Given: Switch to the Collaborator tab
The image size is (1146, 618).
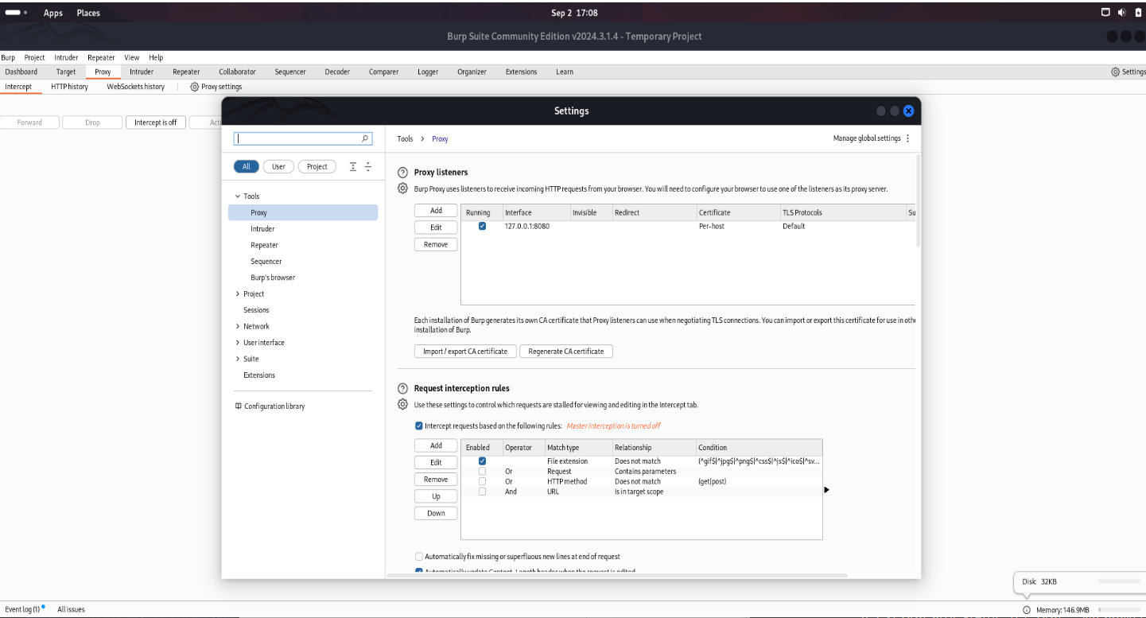Looking at the screenshot, I should pos(238,72).
